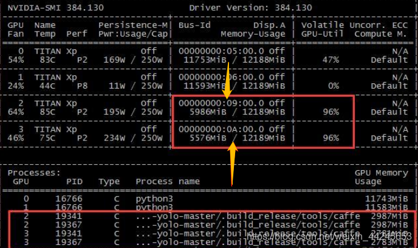418x248 pixels.
Task: Select fan speed '46%' for GPU 3
Action: 15,138
